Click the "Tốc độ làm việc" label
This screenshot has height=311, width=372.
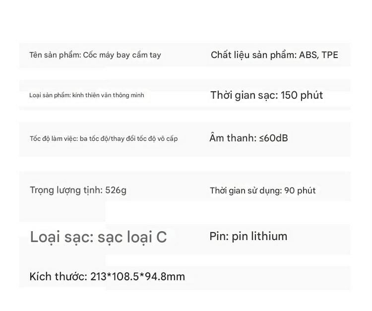tap(53, 139)
